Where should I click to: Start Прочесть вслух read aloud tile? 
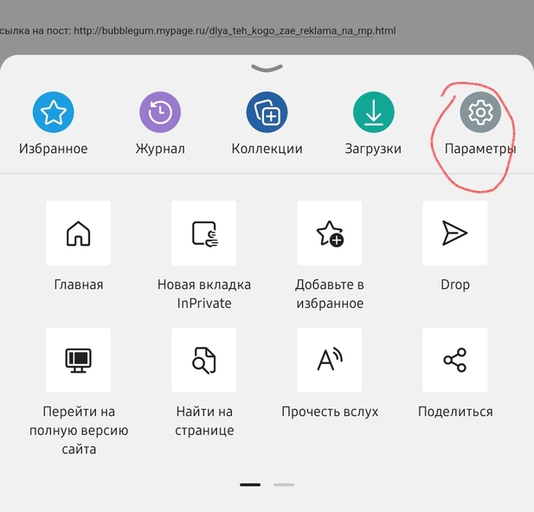tap(330, 360)
